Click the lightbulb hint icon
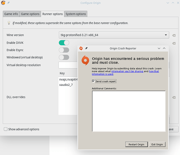Image resolution: width=180 pixels, height=155 pixels. [9, 23]
